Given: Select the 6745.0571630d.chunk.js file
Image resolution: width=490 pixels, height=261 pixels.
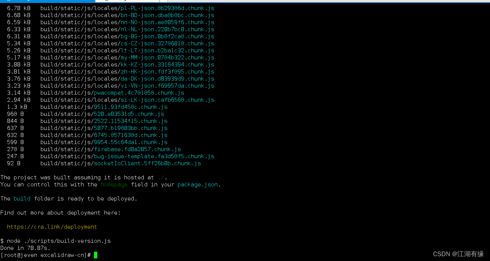Looking at the screenshot, I should click(131, 135).
